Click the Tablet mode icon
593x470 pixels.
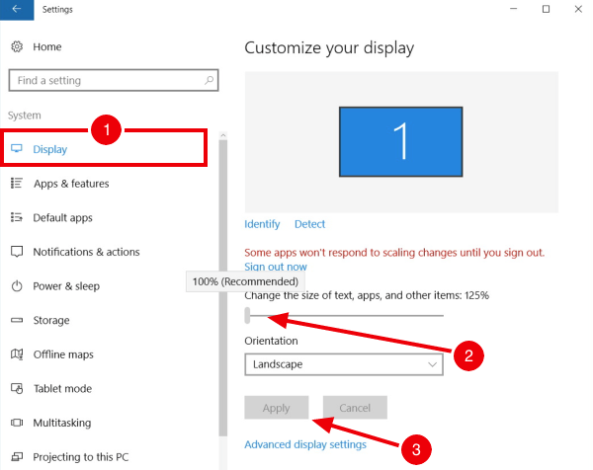[x=17, y=388]
